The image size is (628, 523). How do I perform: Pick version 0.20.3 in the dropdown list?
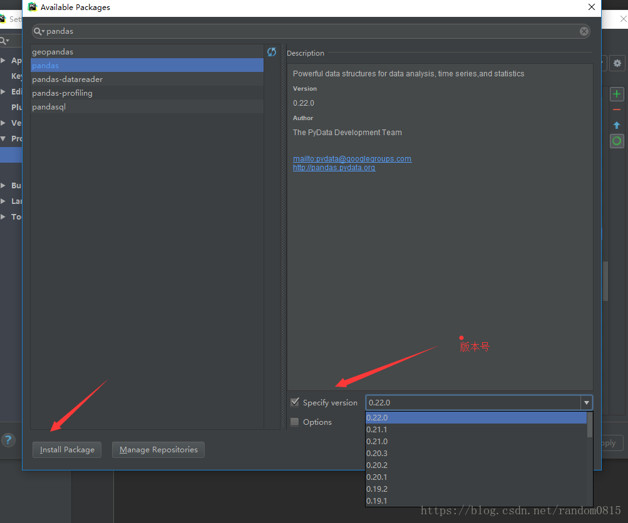377,453
